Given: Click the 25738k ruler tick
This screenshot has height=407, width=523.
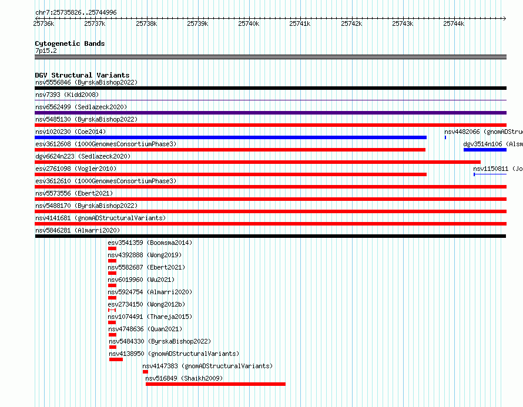Looking at the screenshot, I should click(146, 23).
